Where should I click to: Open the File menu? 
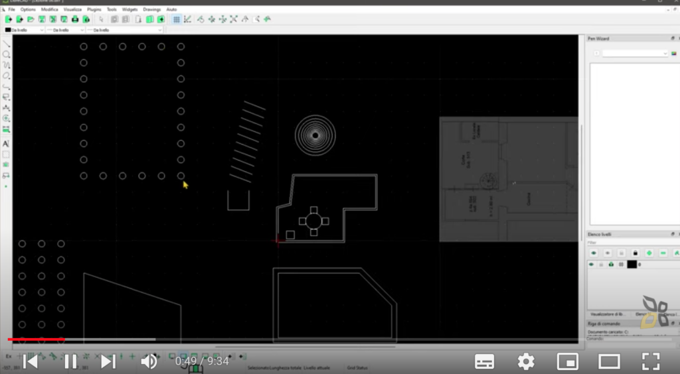coord(12,9)
